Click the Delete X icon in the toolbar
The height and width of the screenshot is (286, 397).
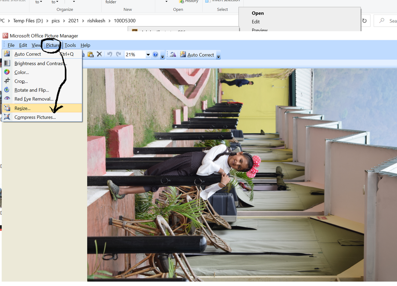(x=99, y=54)
